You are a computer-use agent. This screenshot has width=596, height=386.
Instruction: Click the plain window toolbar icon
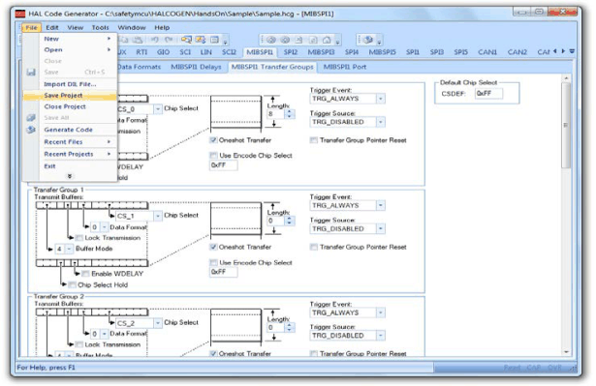[215, 40]
